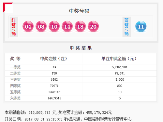
Task: Click red ball number 10
Action: point(54,26)
